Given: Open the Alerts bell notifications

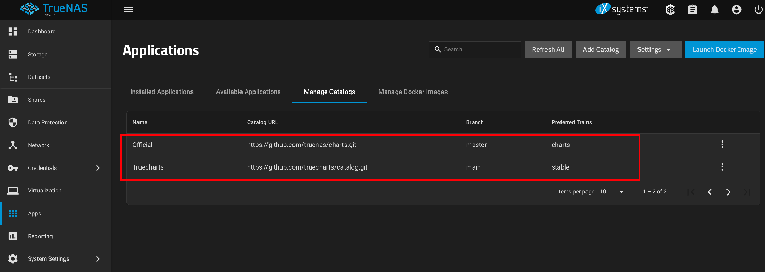Looking at the screenshot, I should (715, 9).
